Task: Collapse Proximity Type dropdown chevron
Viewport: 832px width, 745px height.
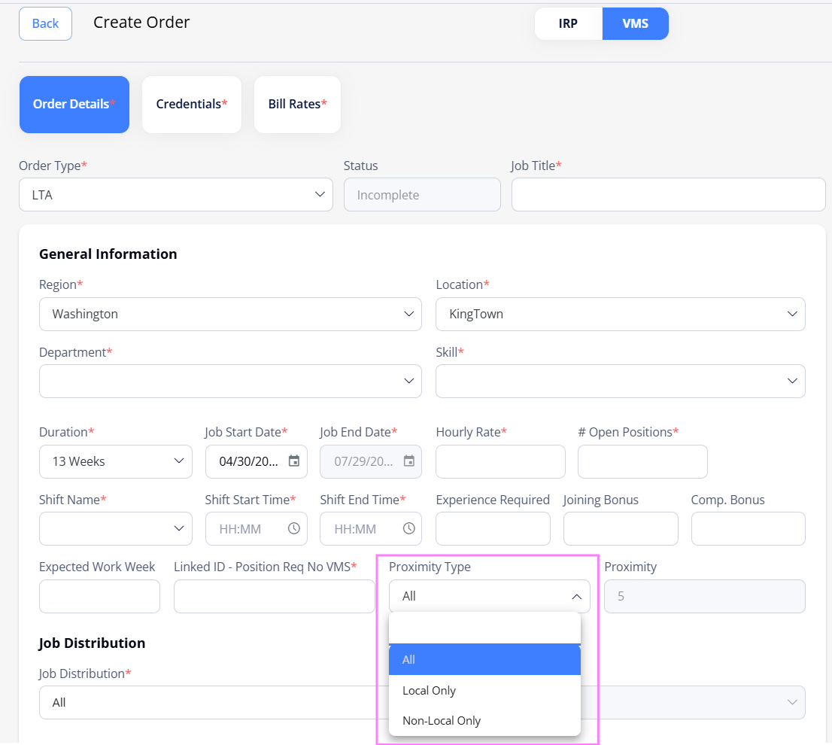Action: coord(576,597)
